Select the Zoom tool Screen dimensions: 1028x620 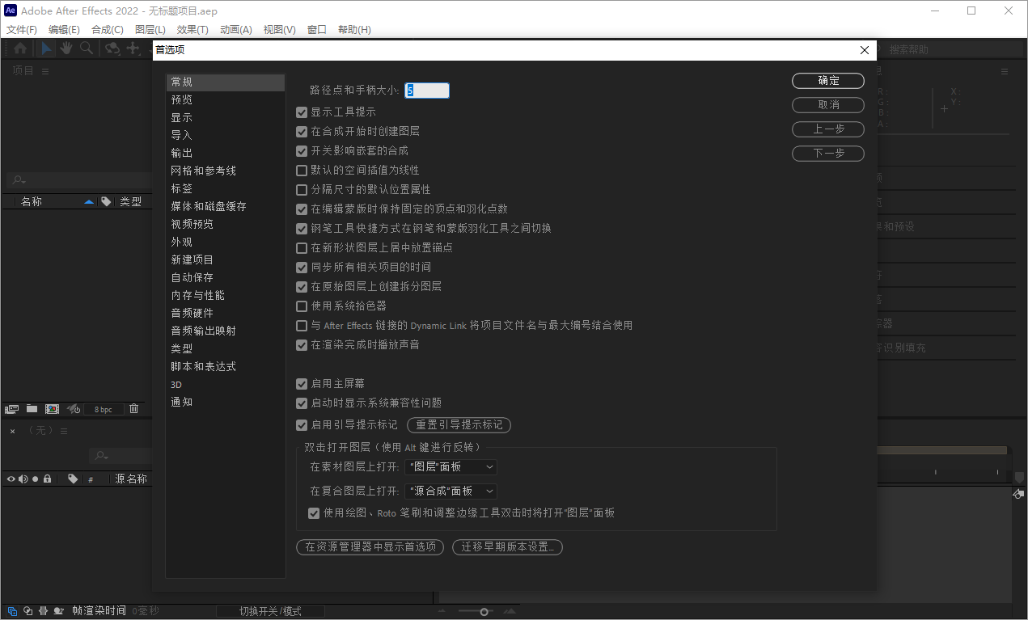click(86, 49)
